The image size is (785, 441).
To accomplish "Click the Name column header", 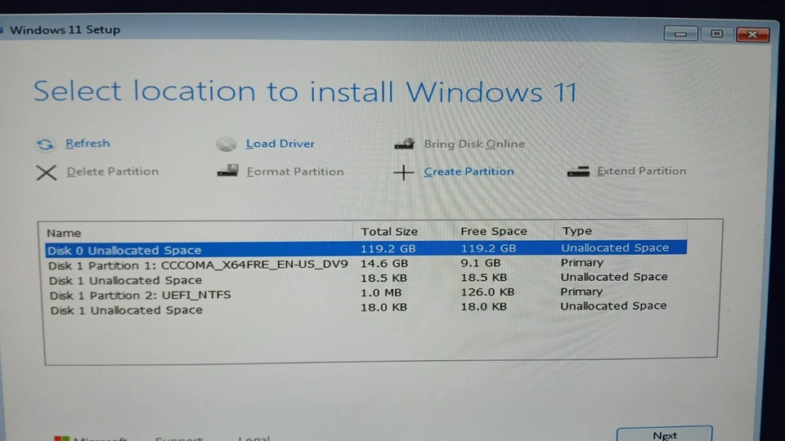I will [64, 233].
